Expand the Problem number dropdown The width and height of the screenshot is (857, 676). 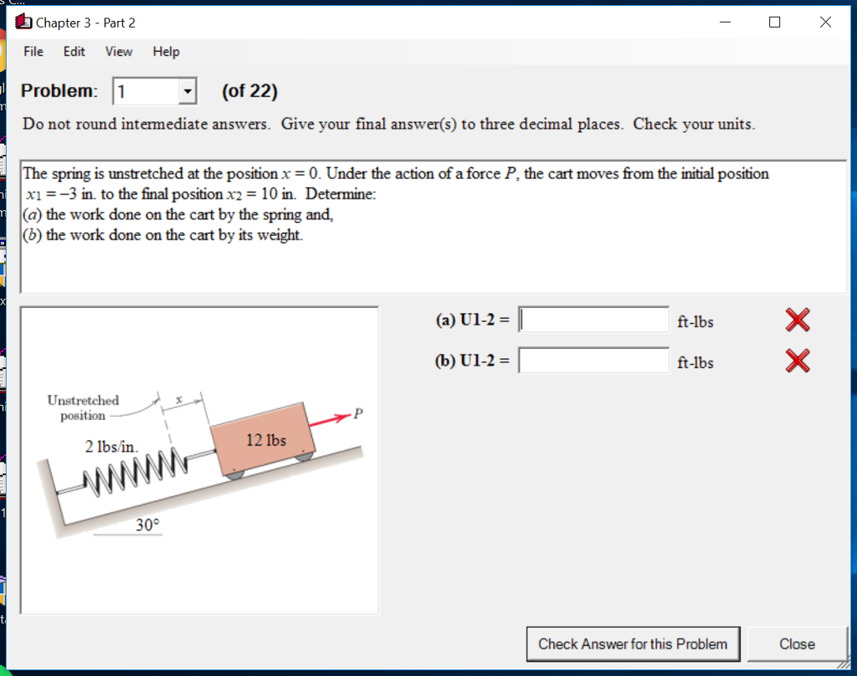pyautogui.click(x=187, y=90)
